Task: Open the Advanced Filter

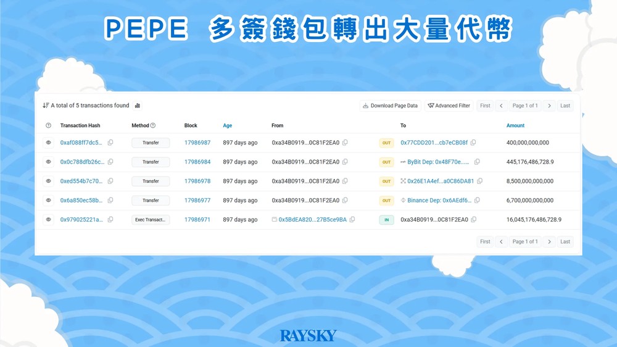Action: tap(449, 106)
